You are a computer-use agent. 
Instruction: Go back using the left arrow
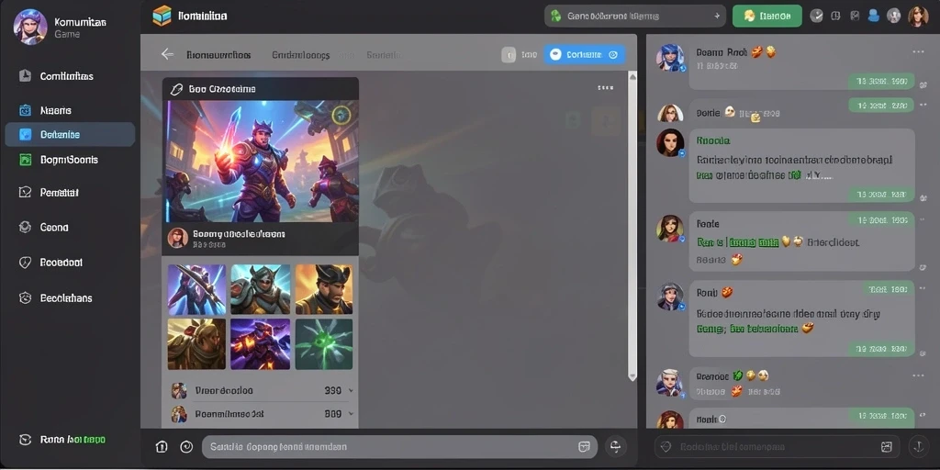pyautogui.click(x=167, y=54)
